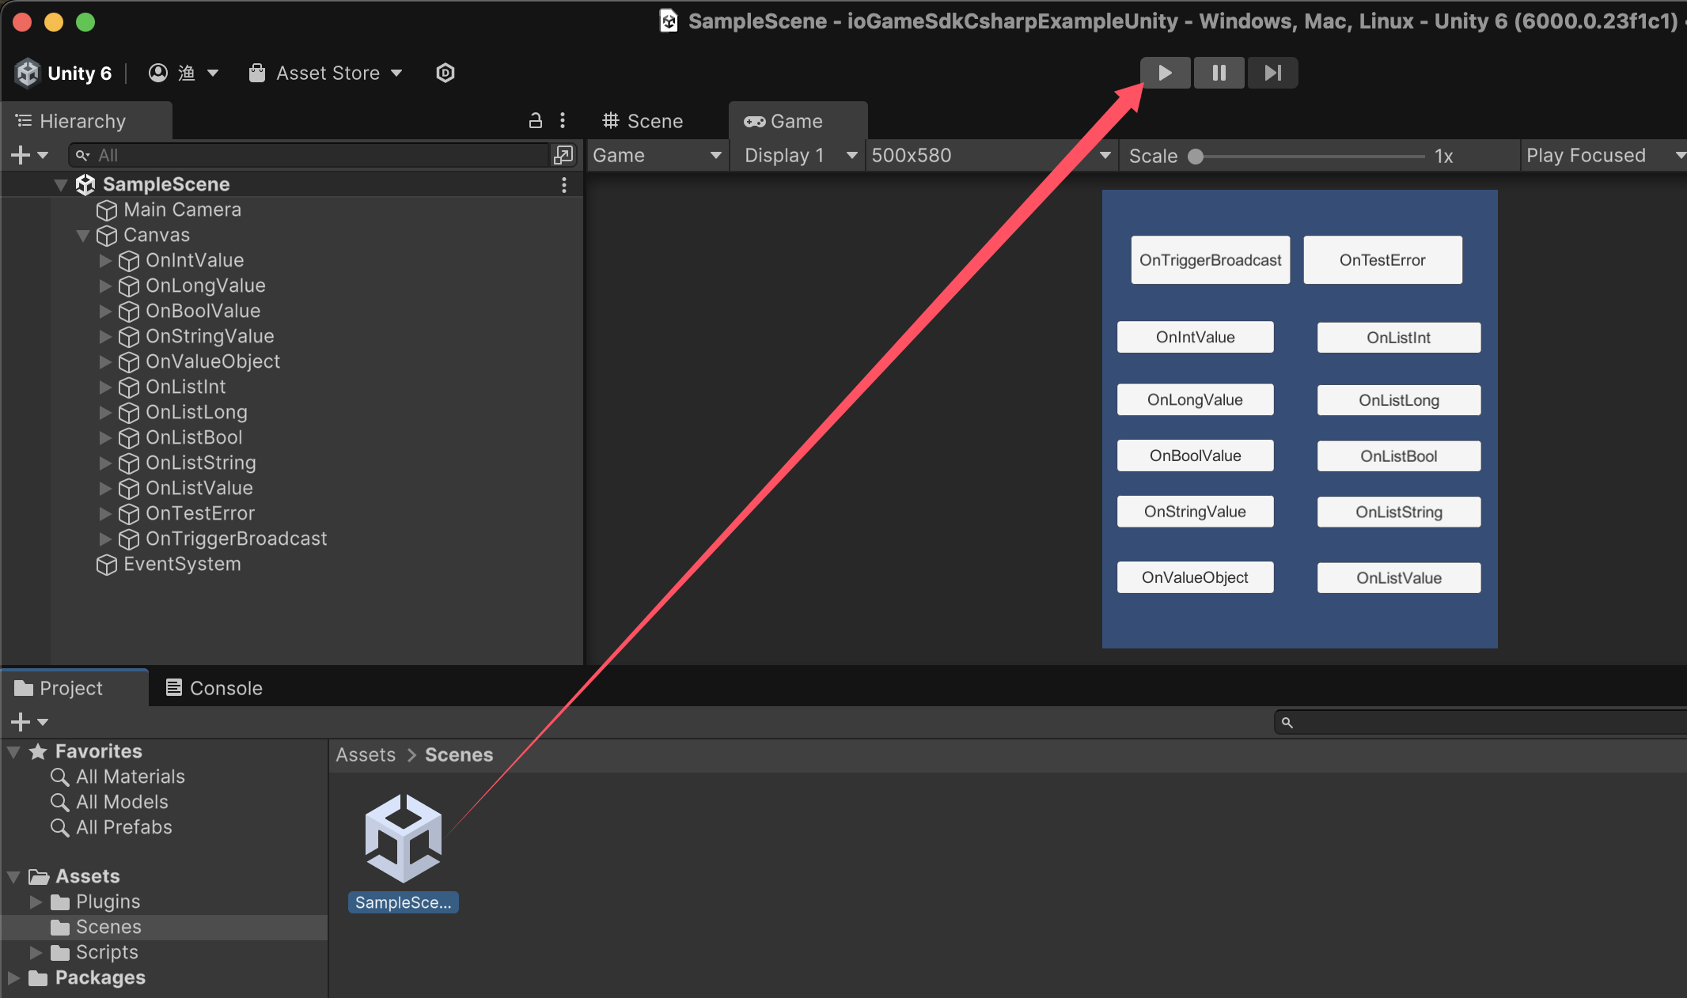Click the OnListString game button
Image resolution: width=1687 pixels, height=998 pixels.
[1398, 512]
